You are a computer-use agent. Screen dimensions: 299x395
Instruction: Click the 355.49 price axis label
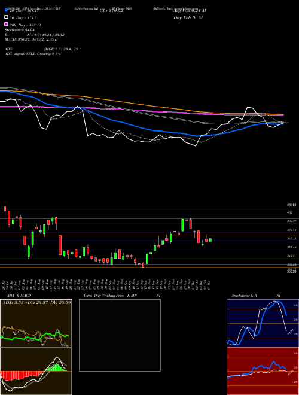291,247
